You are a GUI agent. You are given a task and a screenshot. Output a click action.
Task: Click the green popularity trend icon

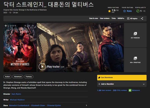[138, 11]
